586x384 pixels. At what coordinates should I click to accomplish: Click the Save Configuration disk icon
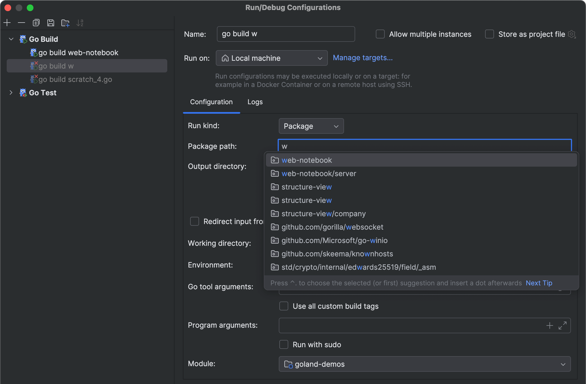click(x=50, y=23)
